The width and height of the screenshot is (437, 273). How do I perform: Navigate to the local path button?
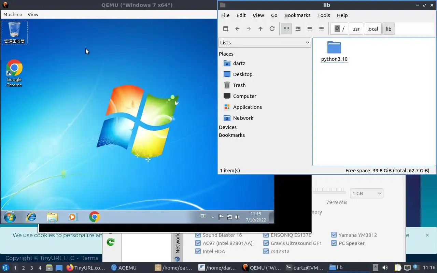click(373, 29)
